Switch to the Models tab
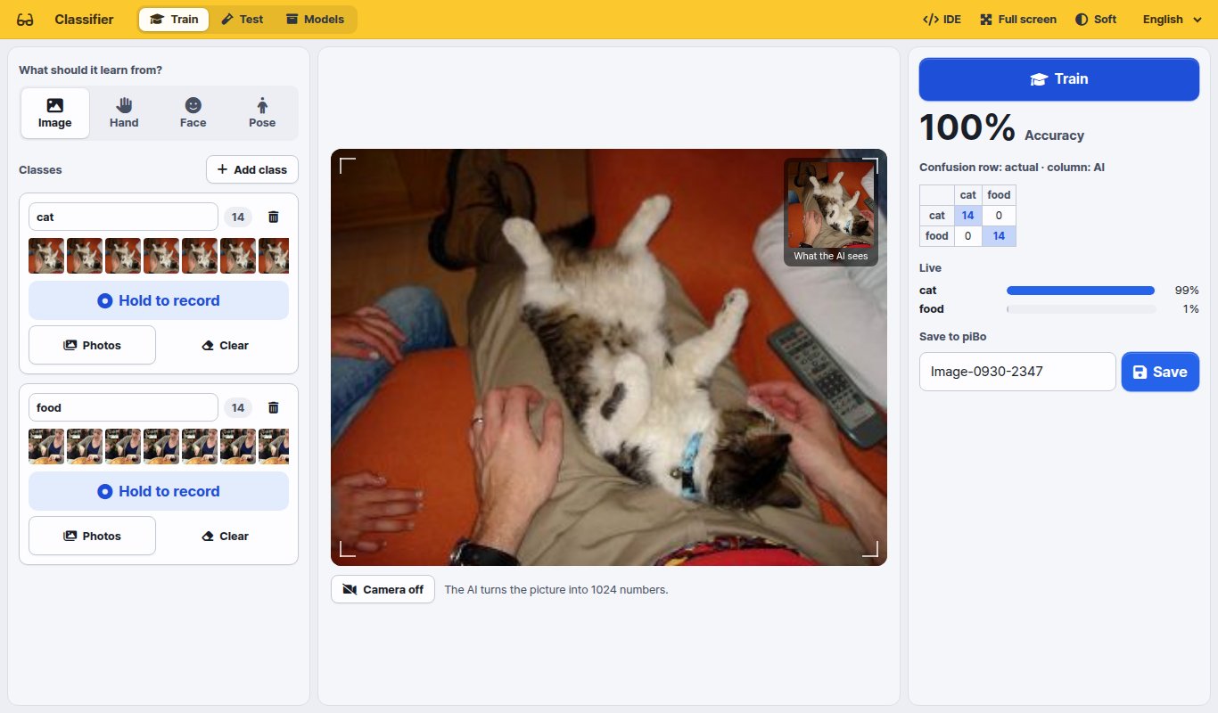The height and width of the screenshot is (713, 1218). pos(315,20)
